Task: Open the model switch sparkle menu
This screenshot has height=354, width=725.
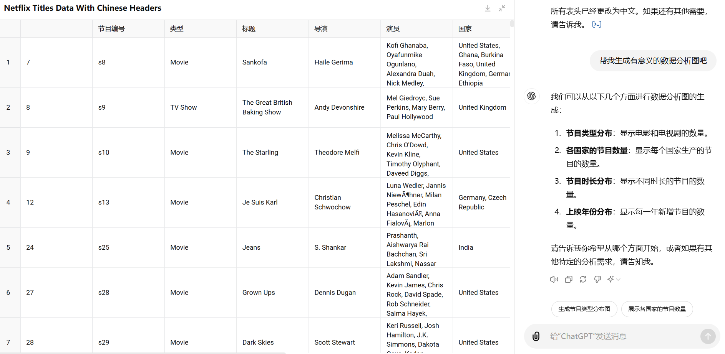Action: click(x=614, y=279)
